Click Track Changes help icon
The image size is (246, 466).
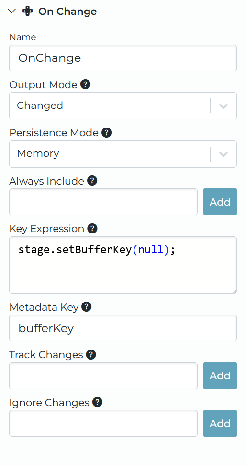[91, 355]
